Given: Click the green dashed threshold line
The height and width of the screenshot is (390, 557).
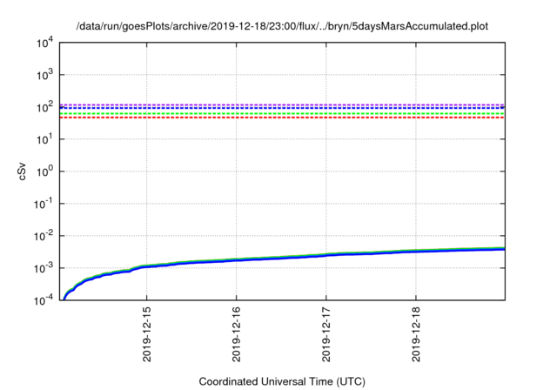Looking at the screenshot, I should pyautogui.click(x=282, y=114).
